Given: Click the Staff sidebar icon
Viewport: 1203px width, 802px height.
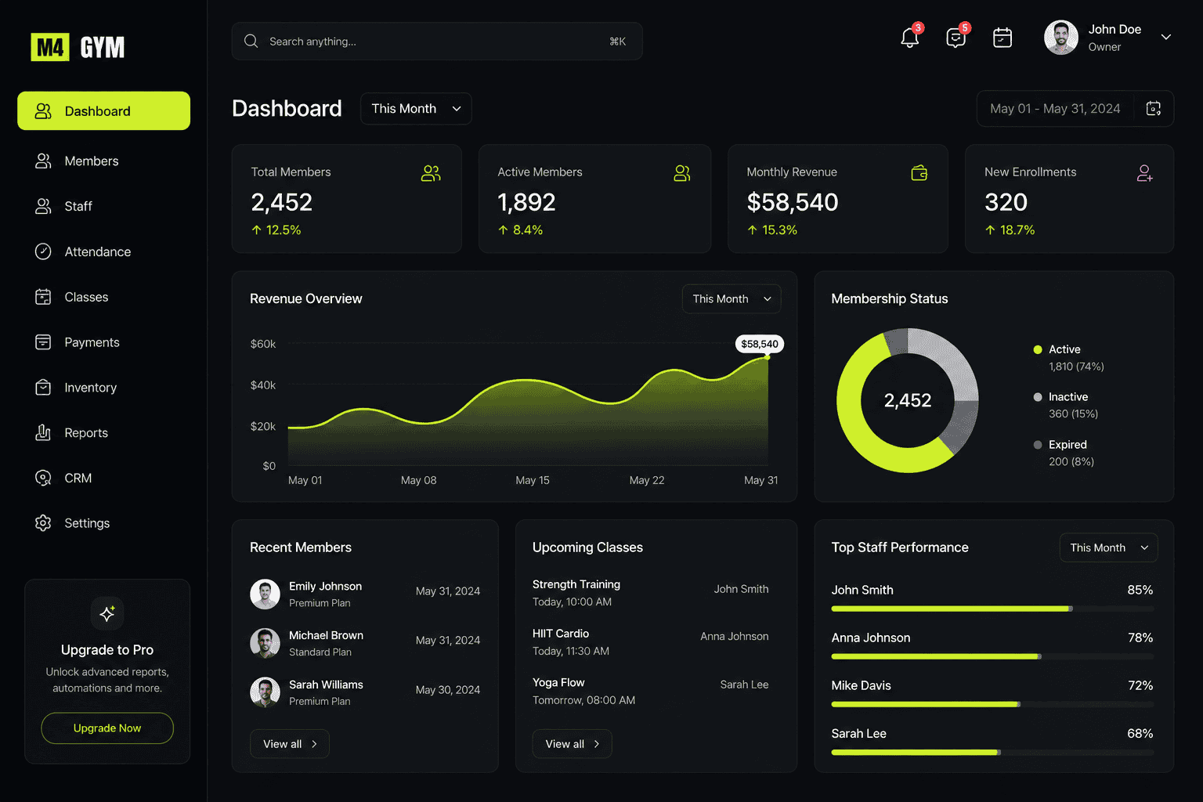Looking at the screenshot, I should pyautogui.click(x=43, y=206).
